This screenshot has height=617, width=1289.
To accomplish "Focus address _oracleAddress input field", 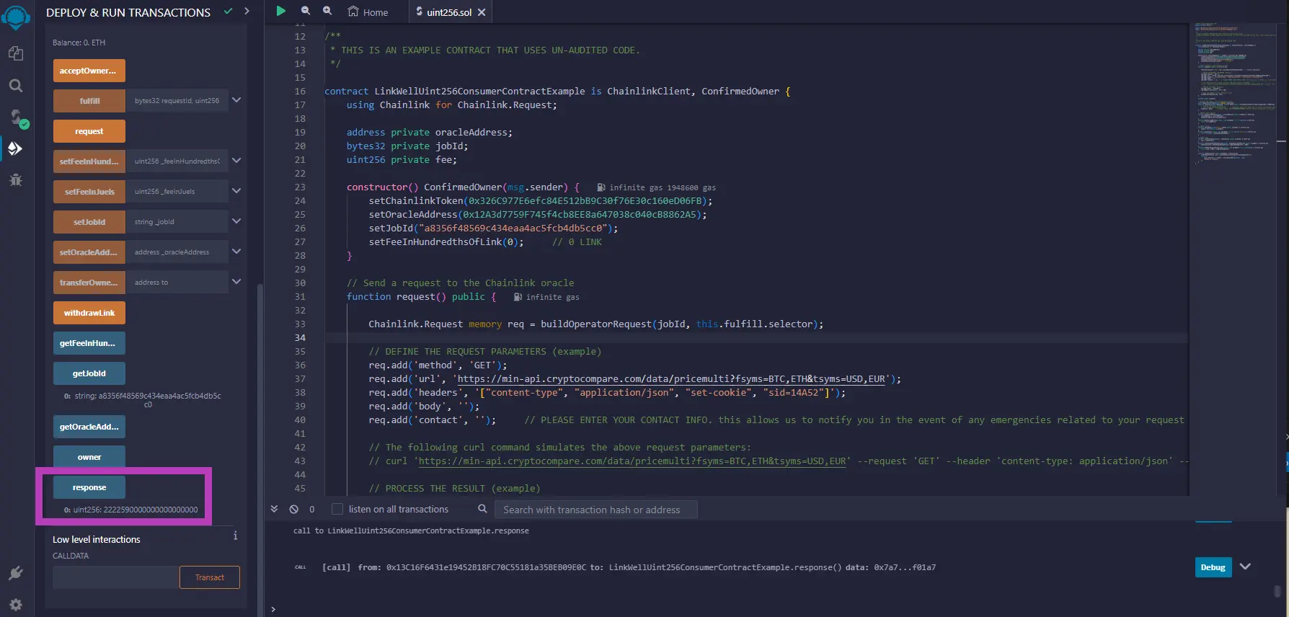I will (177, 252).
